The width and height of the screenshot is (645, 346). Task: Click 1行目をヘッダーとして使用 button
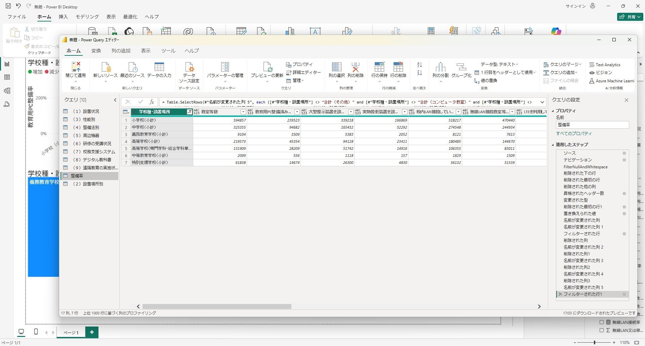505,73
